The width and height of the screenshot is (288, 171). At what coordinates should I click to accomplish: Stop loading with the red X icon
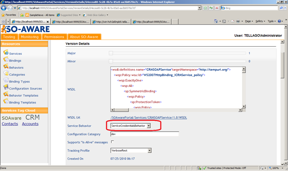tap(217, 8)
